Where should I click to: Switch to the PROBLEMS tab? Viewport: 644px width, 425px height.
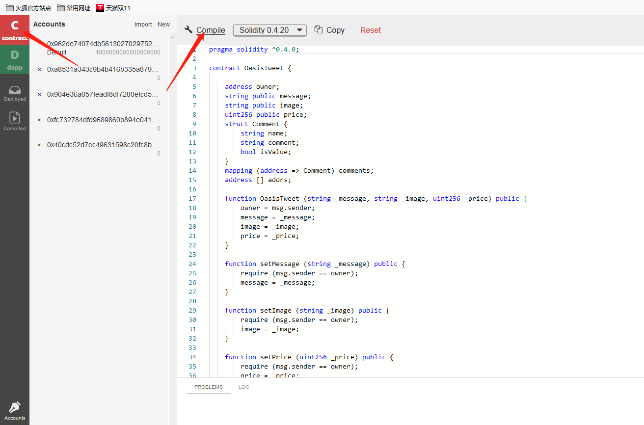[209, 387]
